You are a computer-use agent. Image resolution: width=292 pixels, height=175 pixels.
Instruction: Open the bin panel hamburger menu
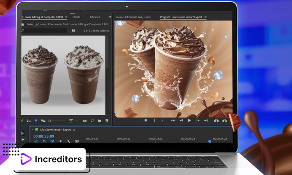(66, 17)
